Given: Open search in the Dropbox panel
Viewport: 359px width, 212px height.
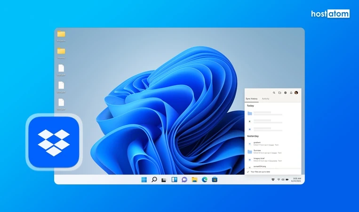Looking at the screenshot, I should (274, 93).
